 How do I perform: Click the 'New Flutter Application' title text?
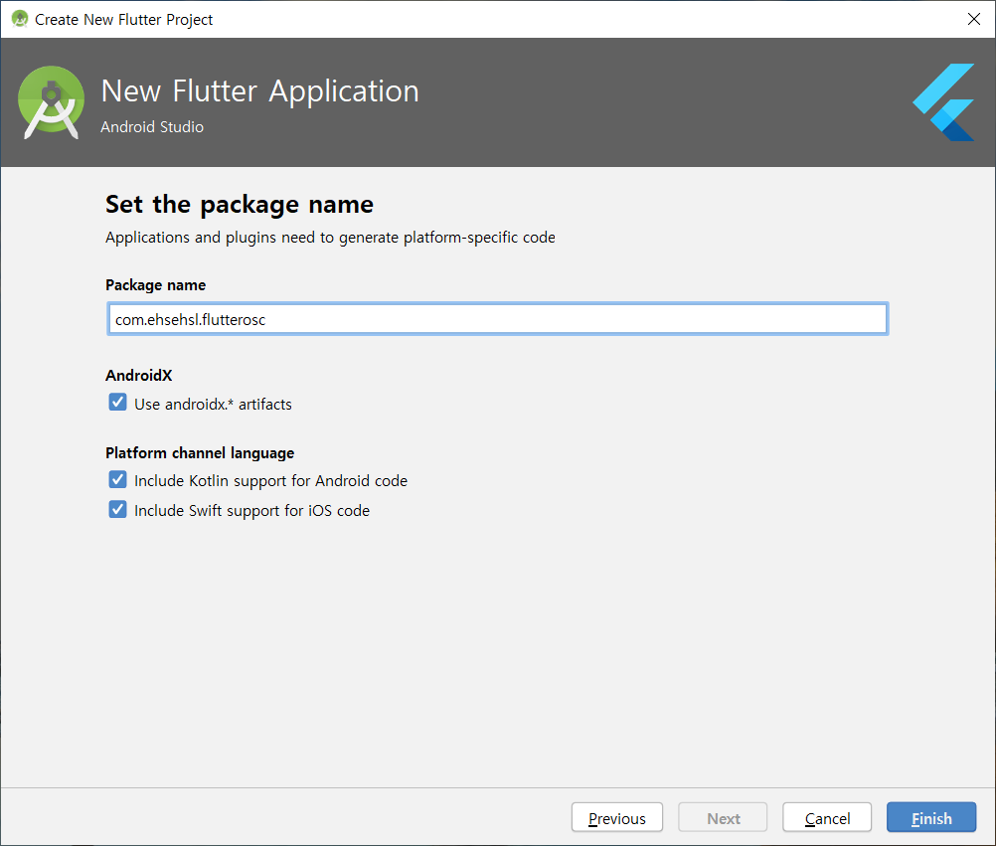pyautogui.click(x=259, y=90)
